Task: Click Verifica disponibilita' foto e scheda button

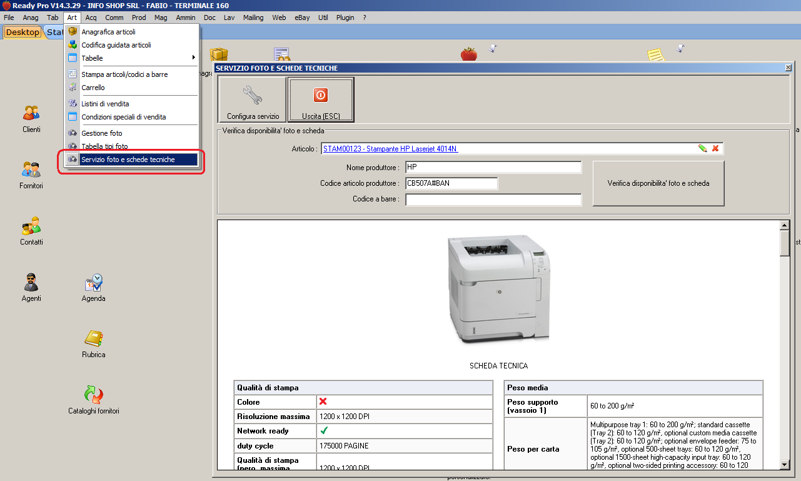Action: point(658,183)
